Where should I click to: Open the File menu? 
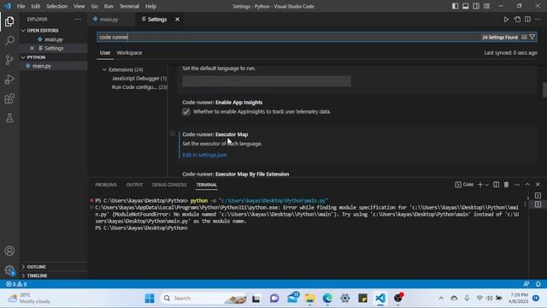click(x=21, y=6)
